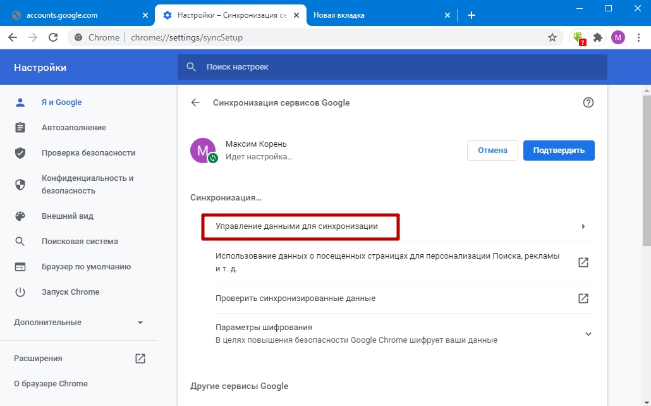Click the back arrow beside Синхронизация сервисов Google
Image resolution: width=651 pixels, height=406 pixels.
click(195, 102)
